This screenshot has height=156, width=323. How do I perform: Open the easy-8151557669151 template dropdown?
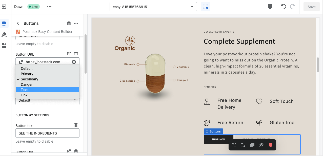tap(153, 7)
